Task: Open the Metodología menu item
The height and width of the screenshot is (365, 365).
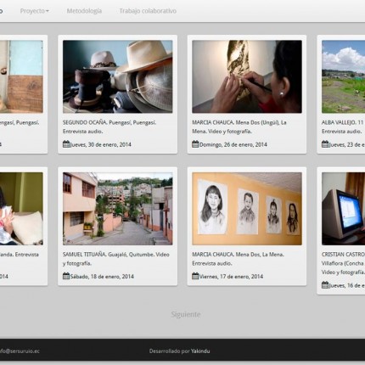Action: click(x=84, y=11)
